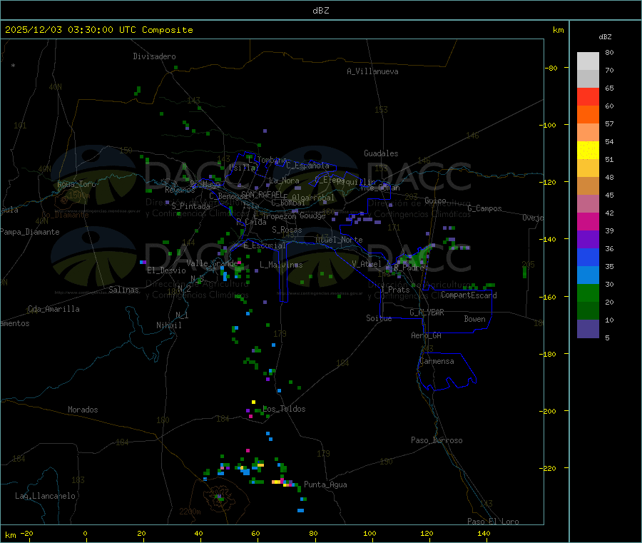Click the 'dBZ' title at top center
This screenshot has height=543, width=642.
coord(320,11)
